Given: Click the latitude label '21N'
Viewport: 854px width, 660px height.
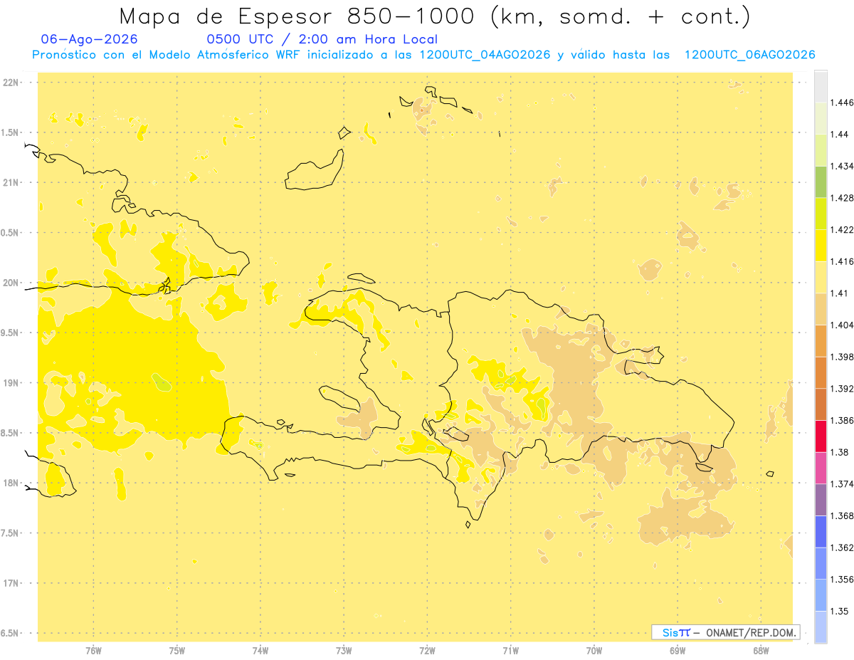Looking at the screenshot, I should 11,182.
